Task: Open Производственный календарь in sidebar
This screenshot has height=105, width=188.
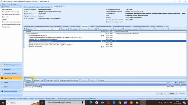Action: click(11, 12)
